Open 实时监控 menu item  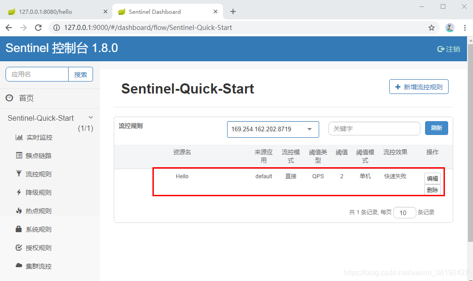(39, 137)
